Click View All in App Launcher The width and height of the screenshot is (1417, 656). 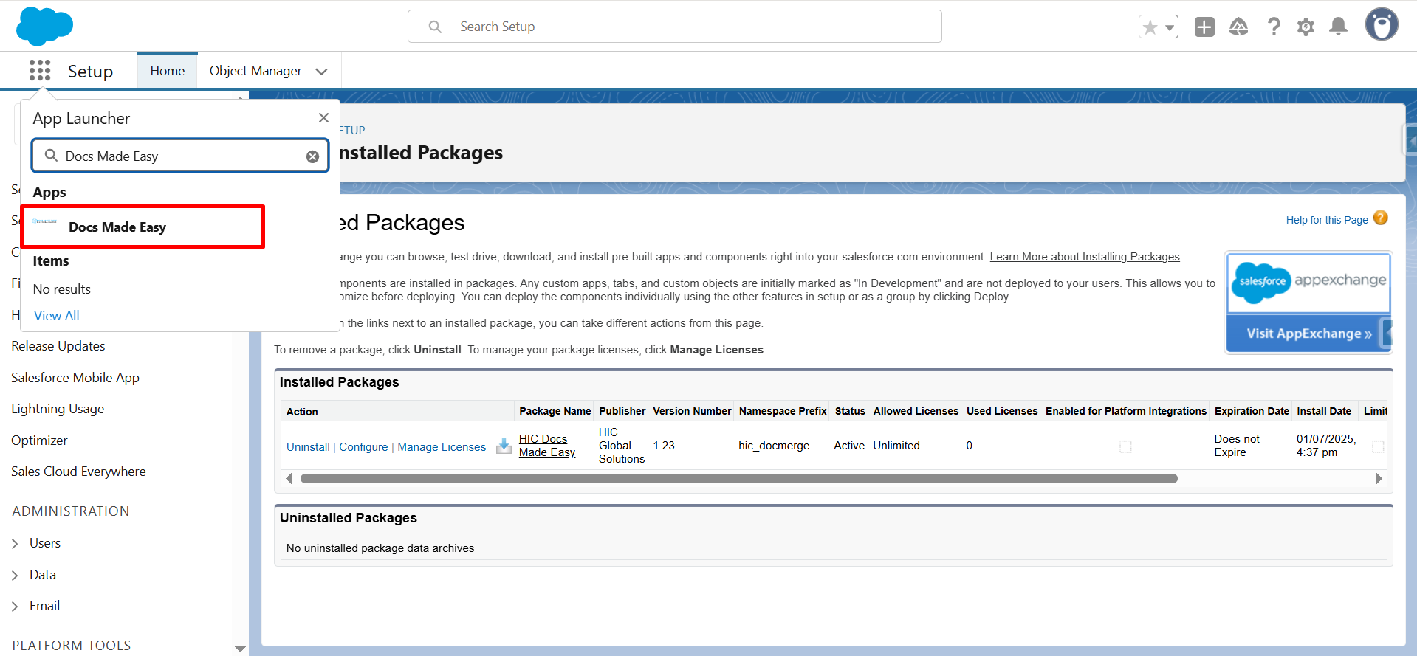coord(56,316)
